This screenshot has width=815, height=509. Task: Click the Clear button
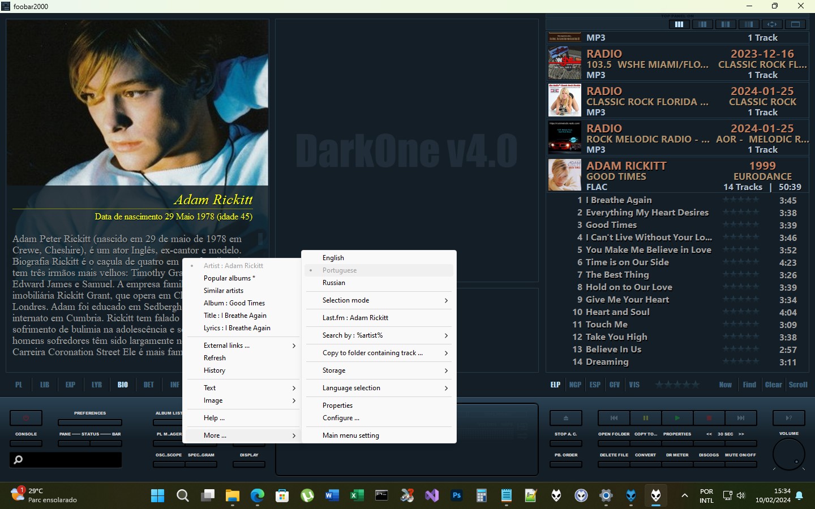773,385
